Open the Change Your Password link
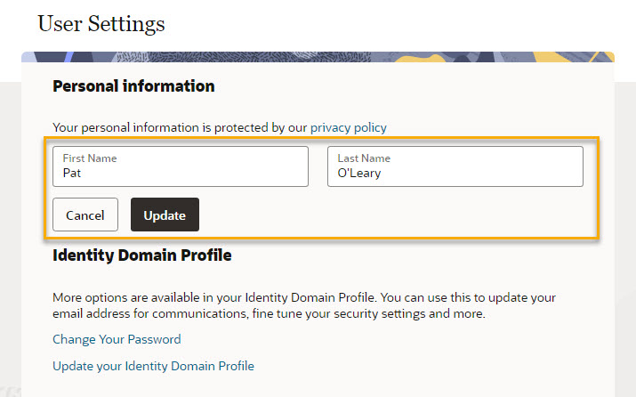This screenshot has height=397, width=636. pyautogui.click(x=117, y=339)
